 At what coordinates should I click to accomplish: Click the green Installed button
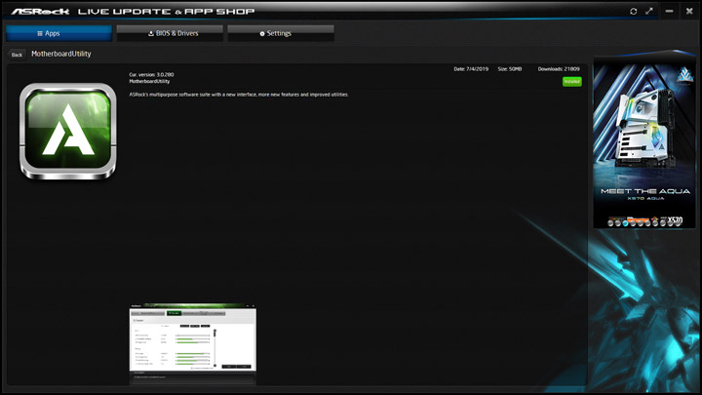pos(571,82)
